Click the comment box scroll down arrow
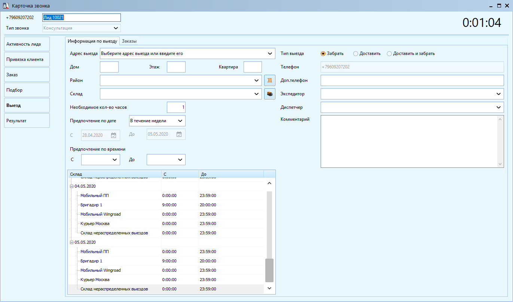 point(501,164)
